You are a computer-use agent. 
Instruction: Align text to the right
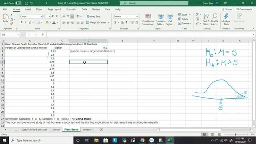(72, 22)
